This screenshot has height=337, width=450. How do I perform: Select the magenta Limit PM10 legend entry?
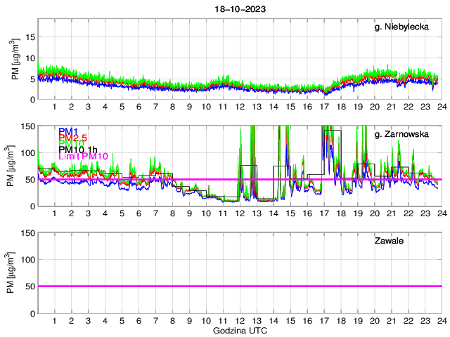coord(83,156)
